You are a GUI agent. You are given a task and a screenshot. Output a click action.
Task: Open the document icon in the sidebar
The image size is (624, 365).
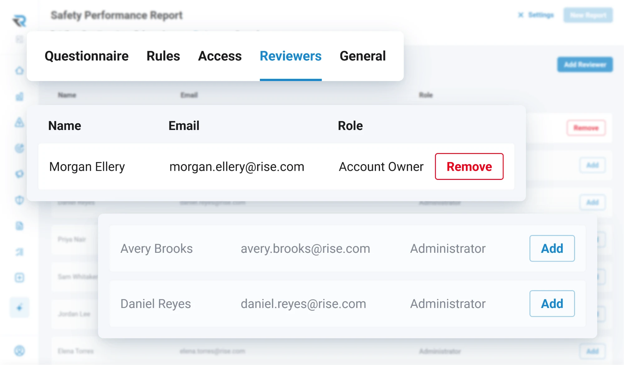(x=19, y=226)
